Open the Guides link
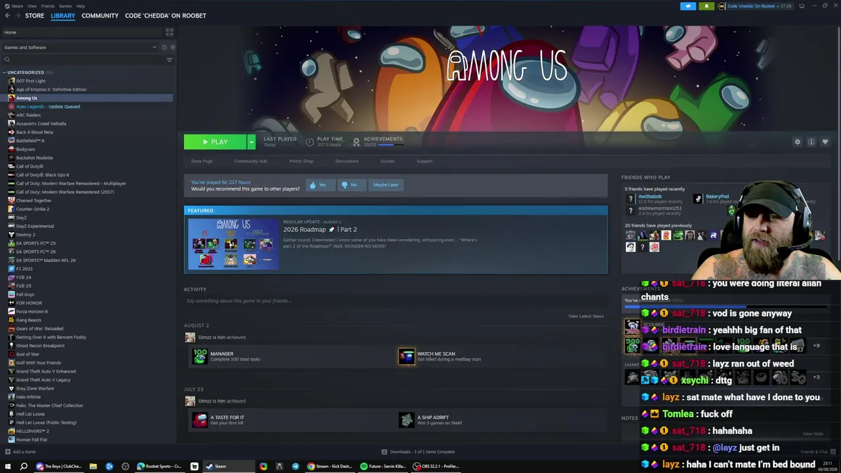This screenshot has height=473, width=841. pyautogui.click(x=388, y=161)
